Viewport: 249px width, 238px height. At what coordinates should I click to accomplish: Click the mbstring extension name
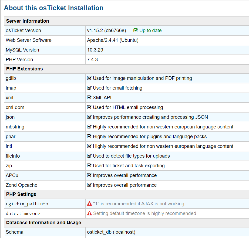(x=15, y=127)
